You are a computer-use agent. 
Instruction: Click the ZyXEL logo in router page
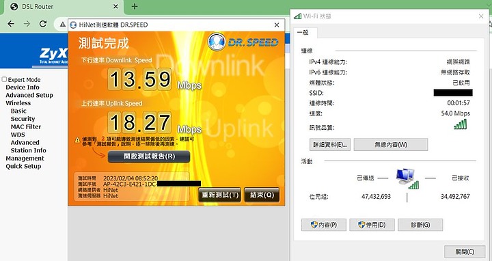pyautogui.click(x=53, y=55)
